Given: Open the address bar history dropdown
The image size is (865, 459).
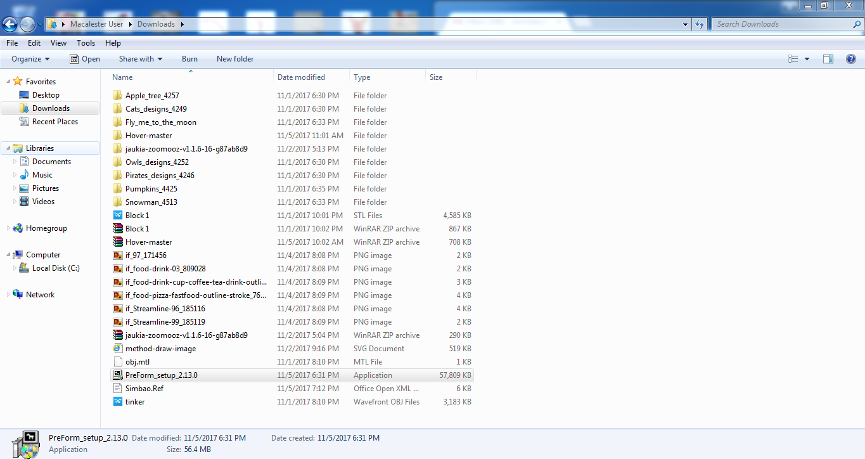Looking at the screenshot, I should [686, 24].
